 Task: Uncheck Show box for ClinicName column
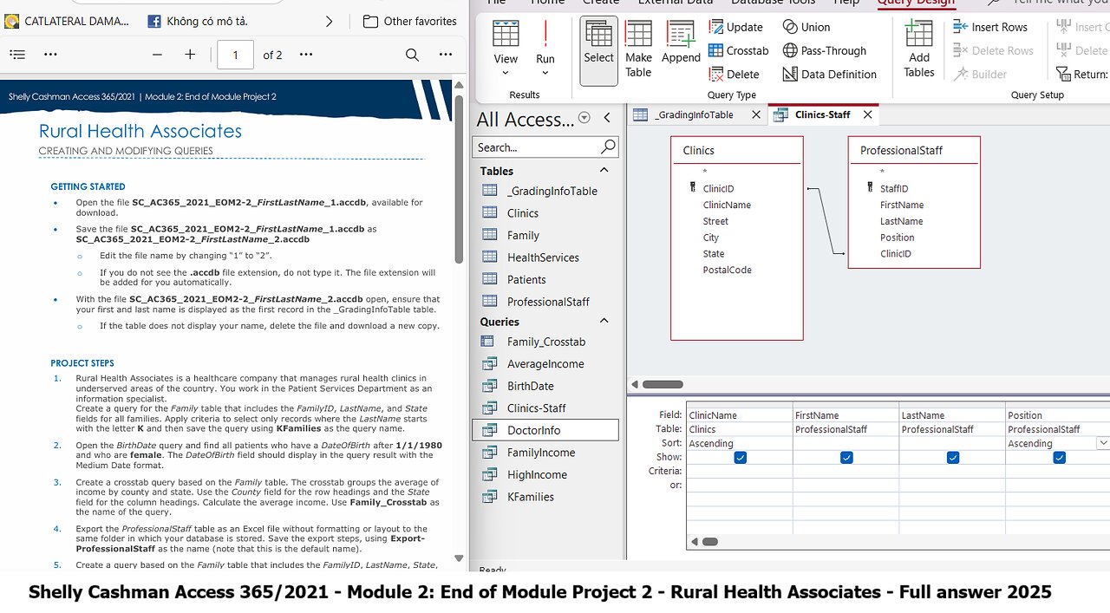point(741,457)
